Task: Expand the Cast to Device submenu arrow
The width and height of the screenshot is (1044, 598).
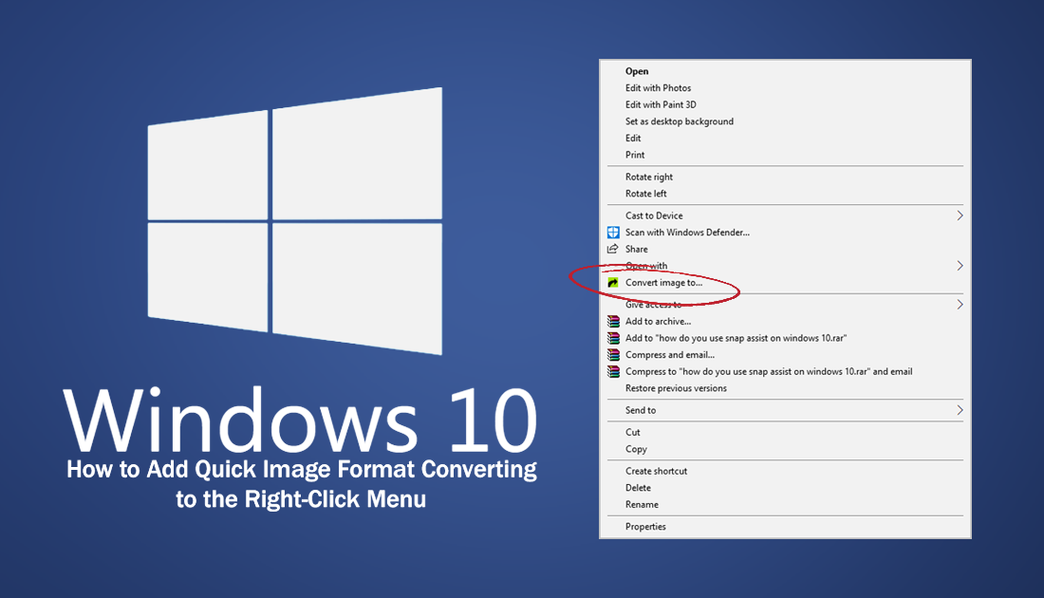Action: point(960,215)
